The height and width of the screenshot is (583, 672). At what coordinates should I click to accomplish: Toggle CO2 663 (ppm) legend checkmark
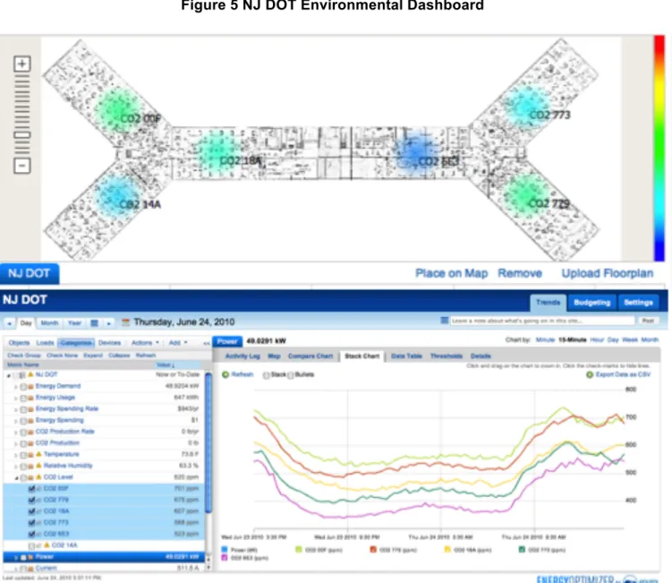225,558
